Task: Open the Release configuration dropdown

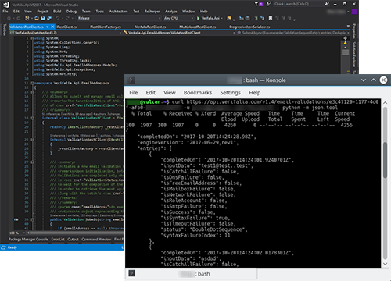Action: 119,18
